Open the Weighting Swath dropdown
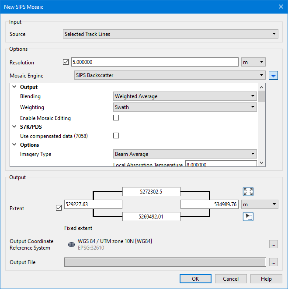288x289 pixels. [x=184, y=107]
